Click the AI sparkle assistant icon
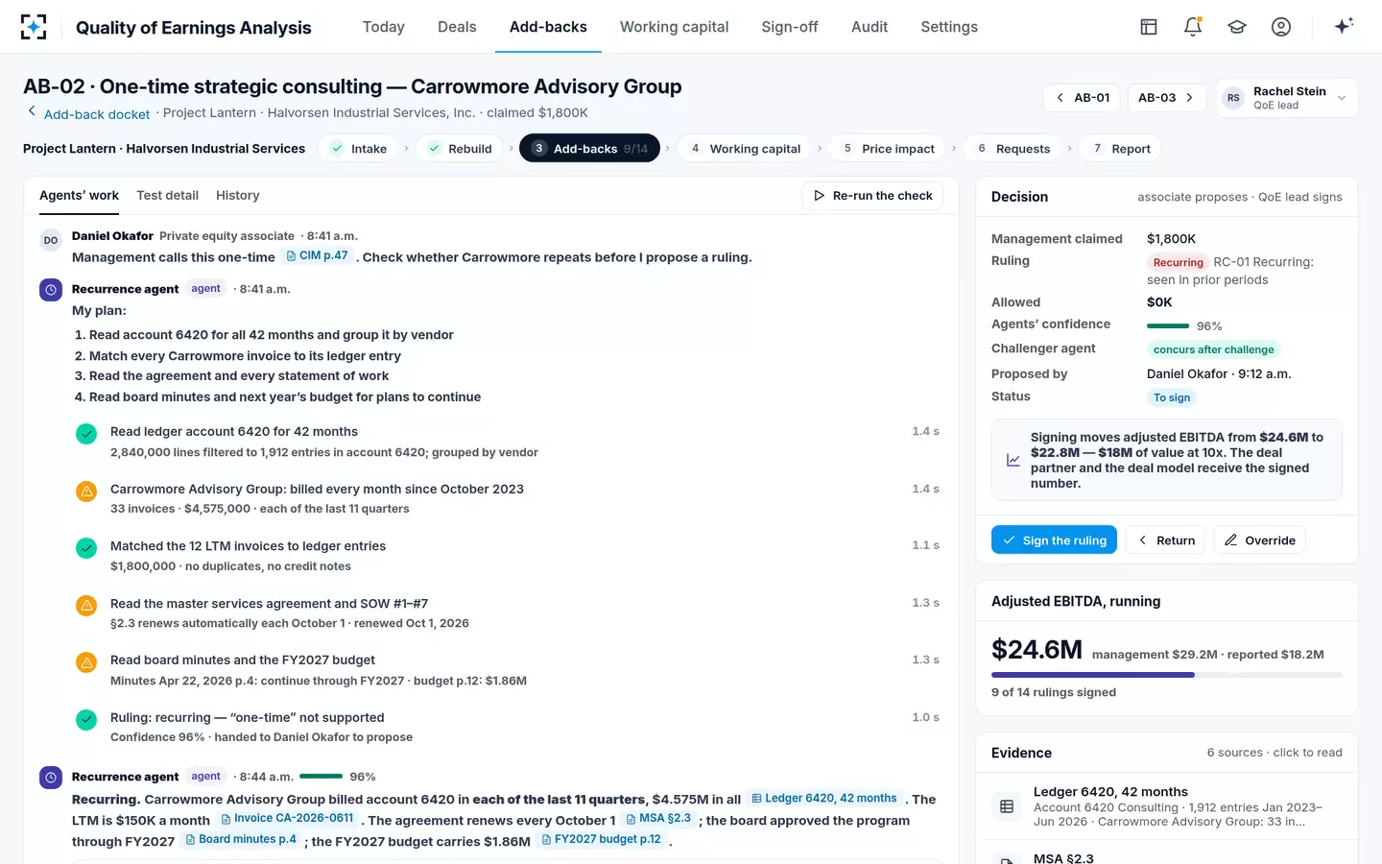 click(x=1344, y=26)
